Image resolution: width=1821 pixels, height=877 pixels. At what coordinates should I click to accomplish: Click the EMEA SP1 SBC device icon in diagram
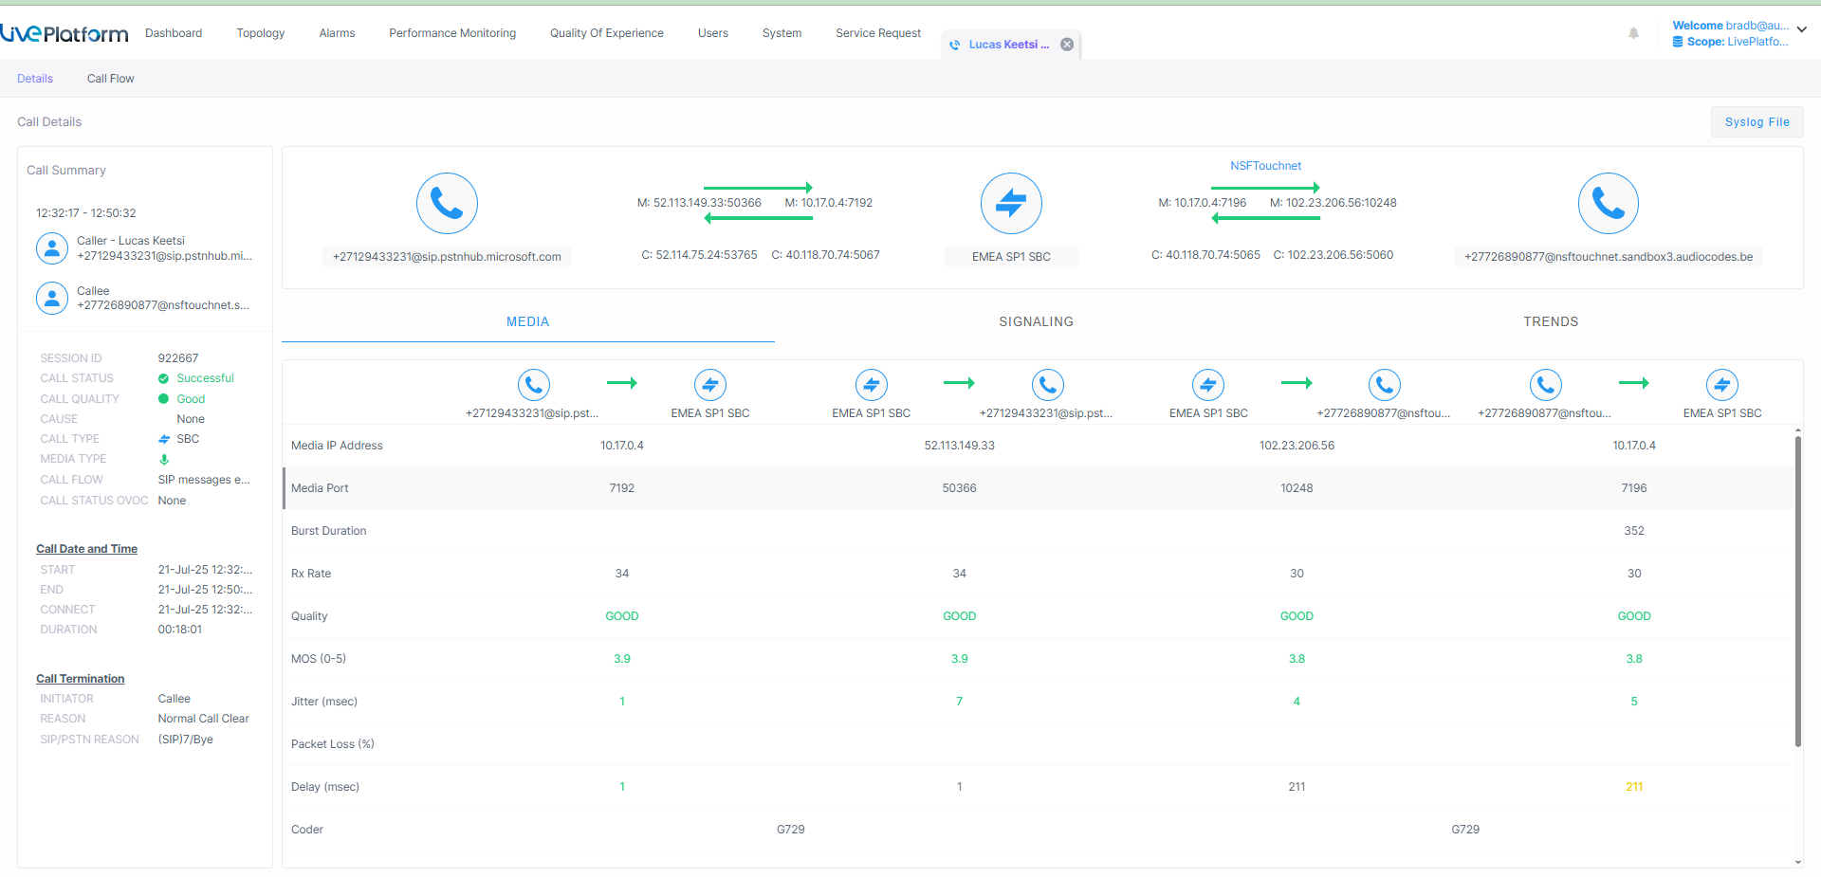pyautogui.click(x=1011, y=203)
